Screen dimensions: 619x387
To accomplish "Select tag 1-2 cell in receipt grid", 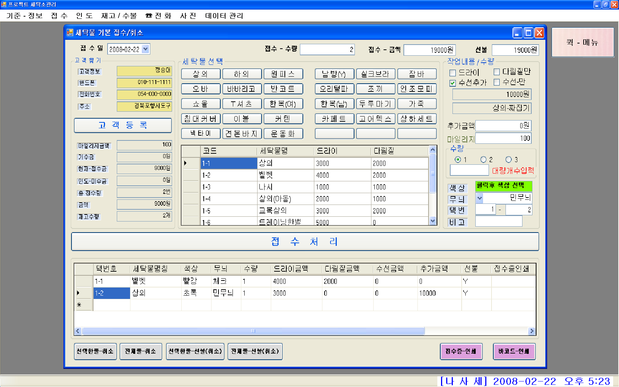I will click(x=112, y=293).
